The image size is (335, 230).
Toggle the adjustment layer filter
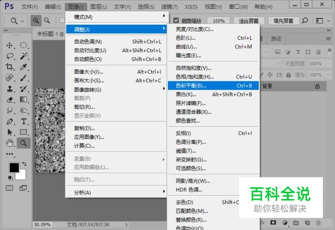[288, 52]
